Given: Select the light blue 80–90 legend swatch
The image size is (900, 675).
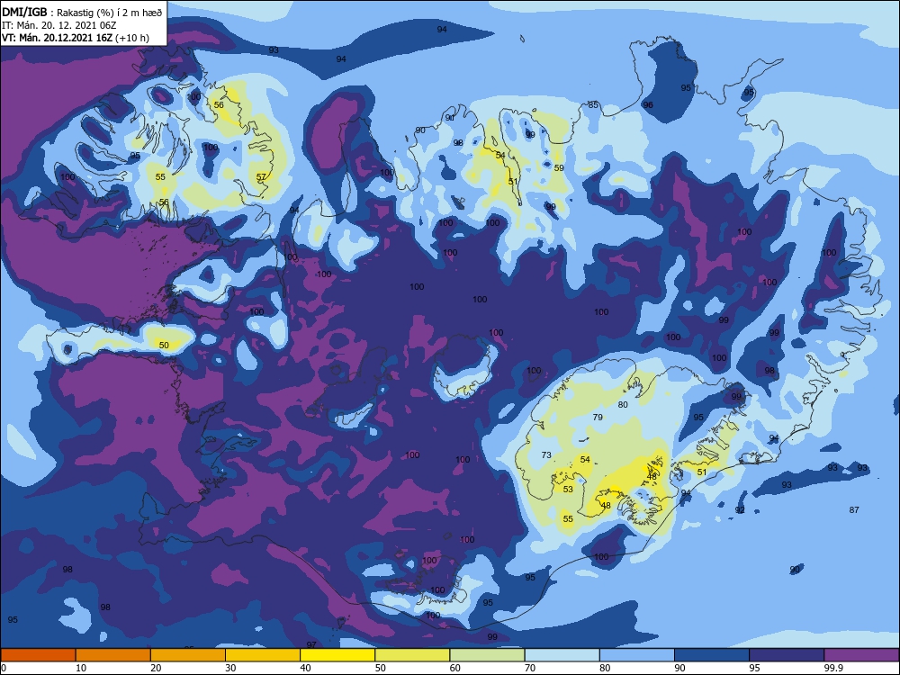Looking at the screenshot, I should click(637, 655).
